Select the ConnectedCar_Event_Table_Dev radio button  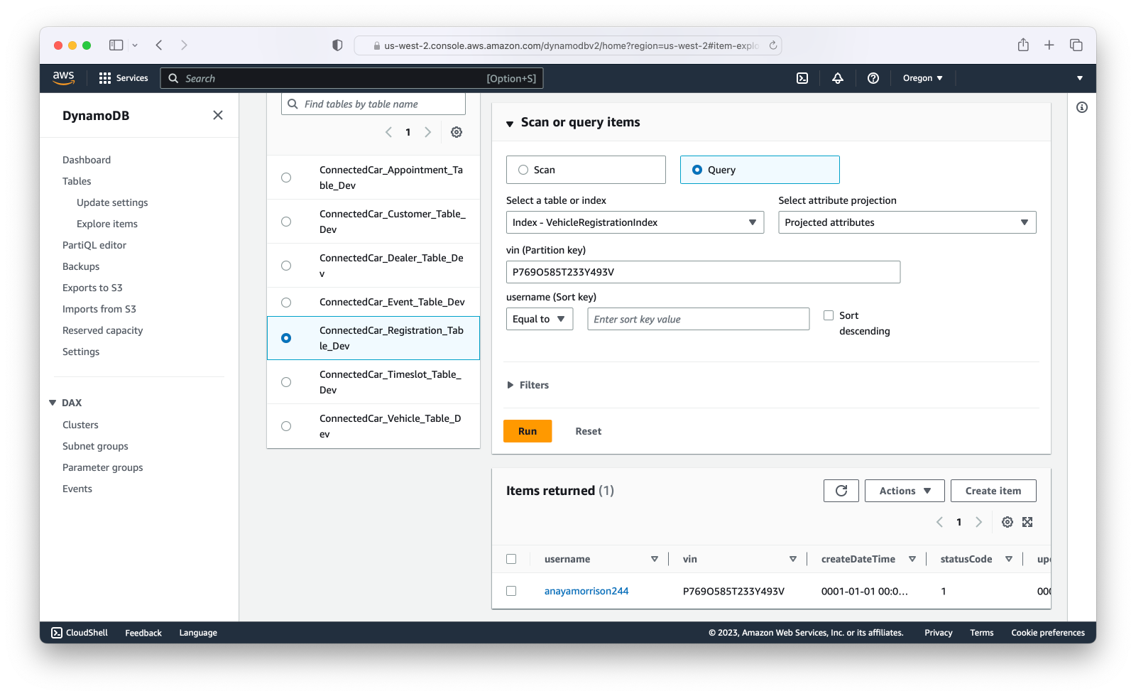pyautogui.click(x=286, y=303)
